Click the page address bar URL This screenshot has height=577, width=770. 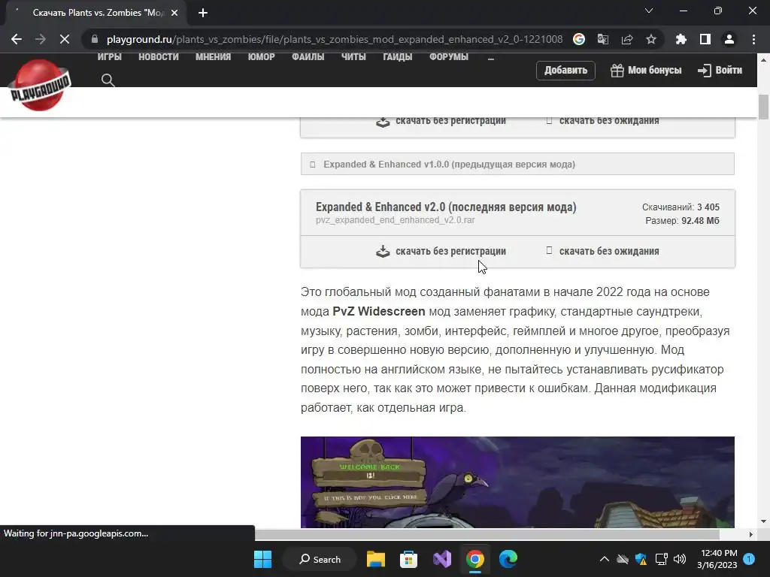click(335, 39)
